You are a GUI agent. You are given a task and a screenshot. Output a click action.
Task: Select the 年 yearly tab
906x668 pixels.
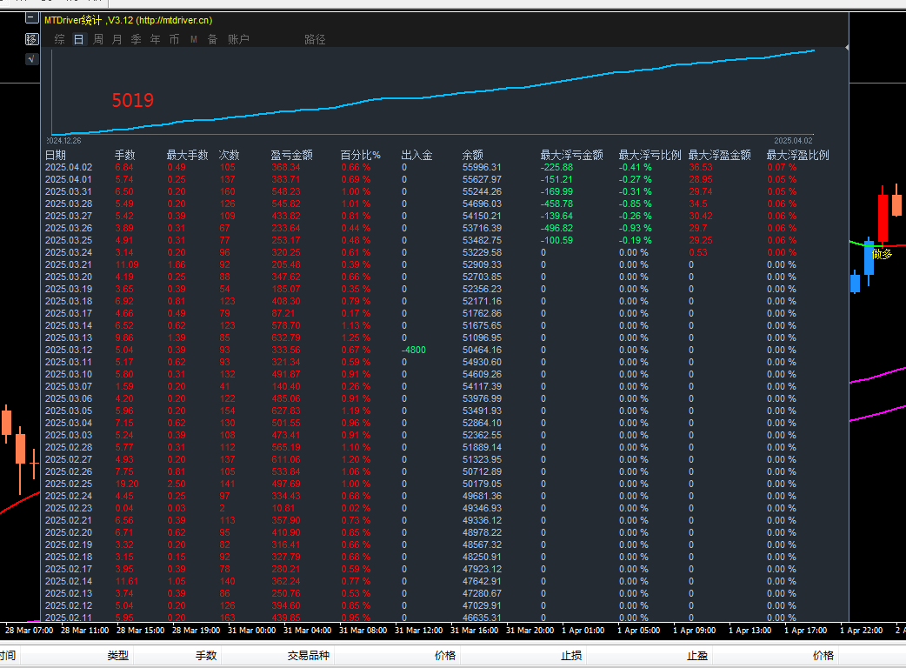(x=156, y=39)
